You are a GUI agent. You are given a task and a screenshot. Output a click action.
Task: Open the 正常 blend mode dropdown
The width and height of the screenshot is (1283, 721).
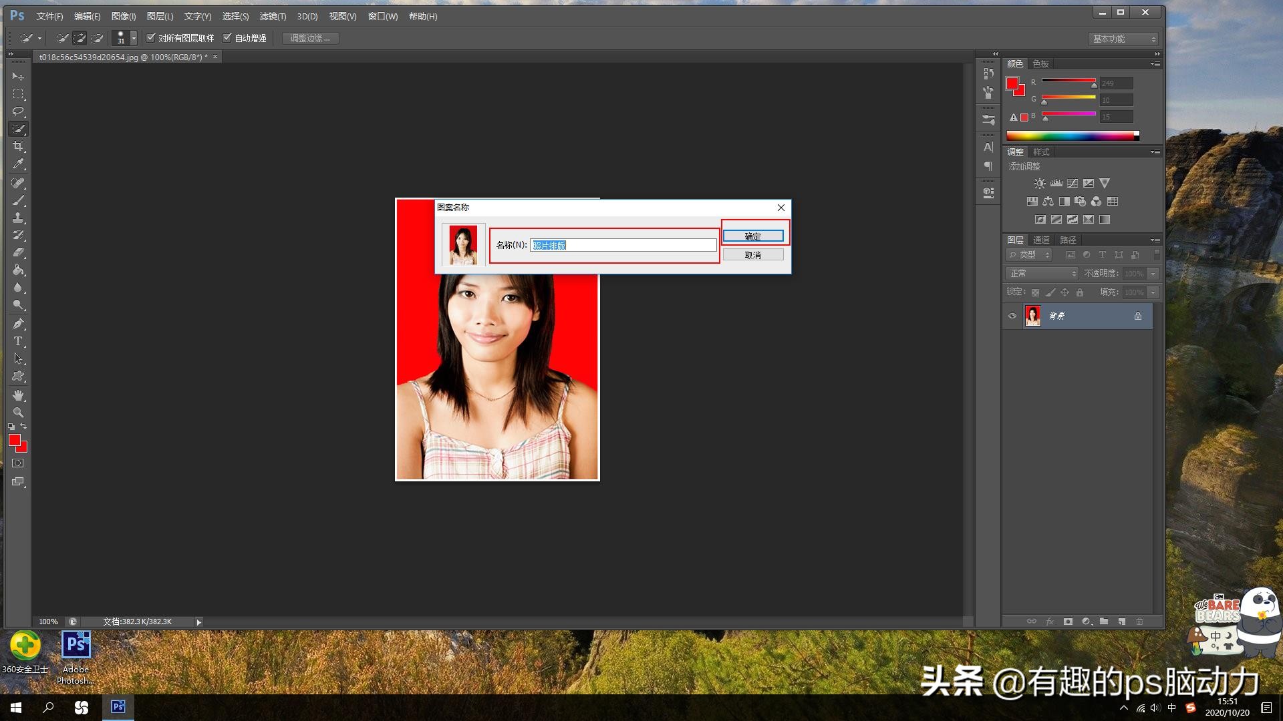(1042, 274)
